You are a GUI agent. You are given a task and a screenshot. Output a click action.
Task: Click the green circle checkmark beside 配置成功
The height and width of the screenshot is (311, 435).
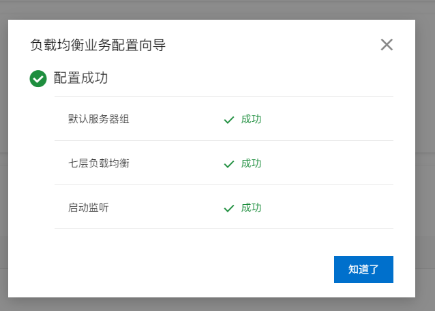point(38,79)
